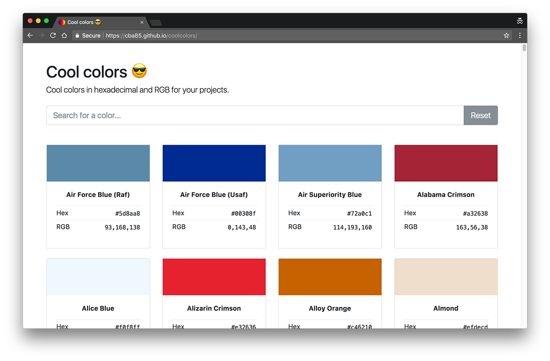This screenshot has height=361, width=550.
Task: Focus the Search for a color field
Action: [255, 115]
